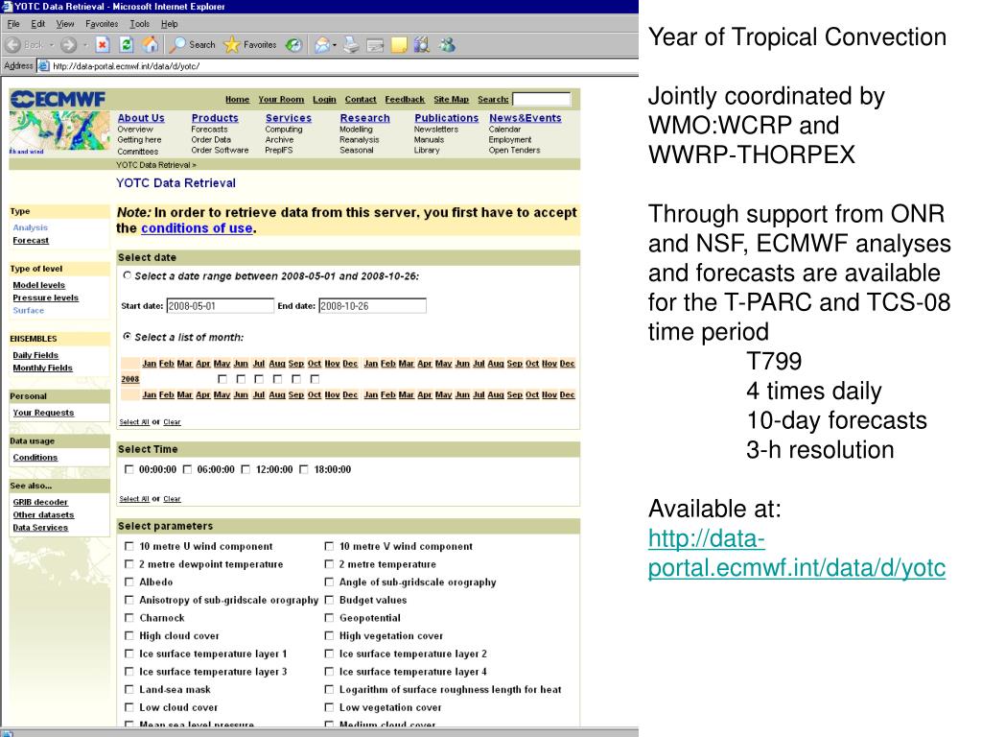Click the End date input field
This screenshot has width=982, height=737.
(x=373, y=306)
